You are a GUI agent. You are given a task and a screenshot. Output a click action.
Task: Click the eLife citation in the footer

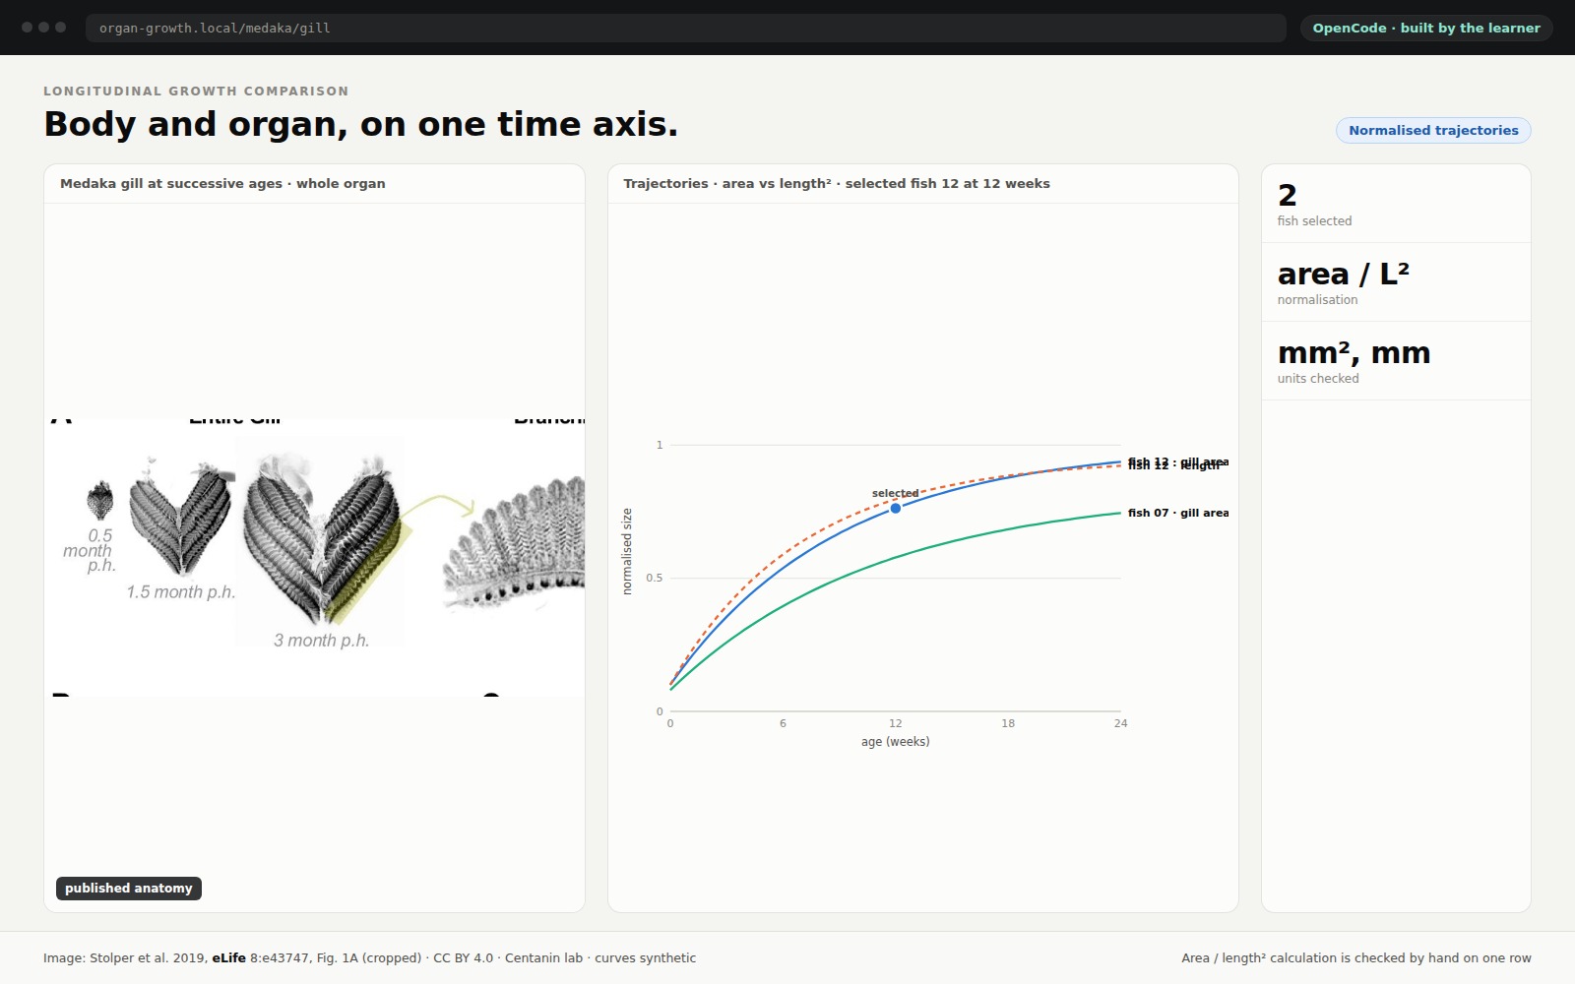[228, 958]
